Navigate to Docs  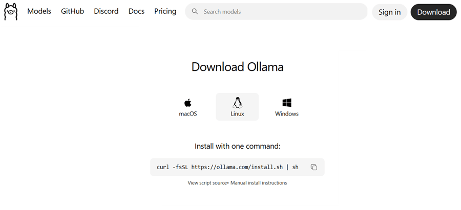136,11
